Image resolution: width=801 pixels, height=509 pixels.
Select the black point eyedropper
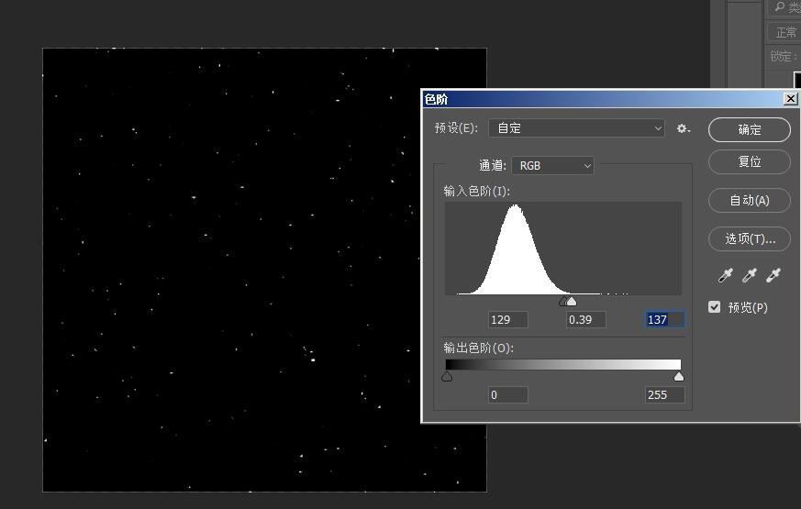pyautogui.click(x=726, y=276)
